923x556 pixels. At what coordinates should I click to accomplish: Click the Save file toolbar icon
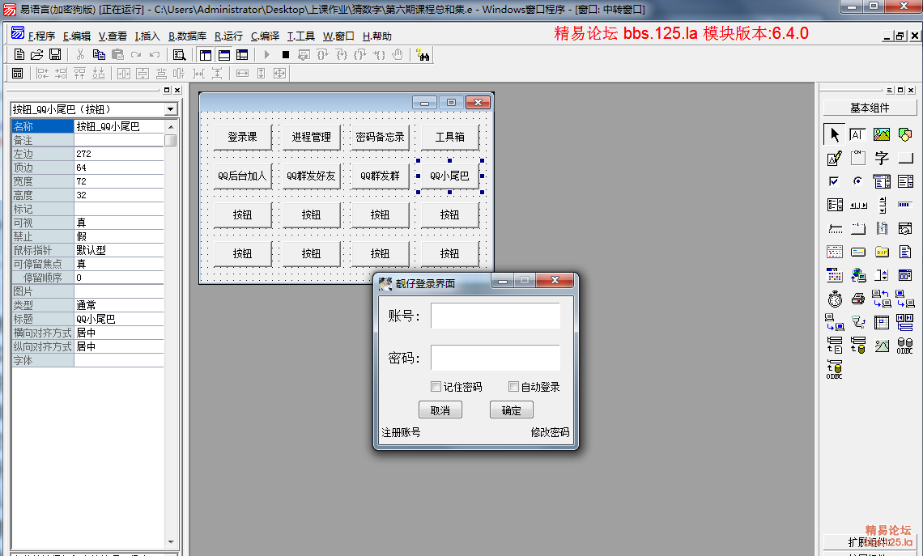point(55,54)
